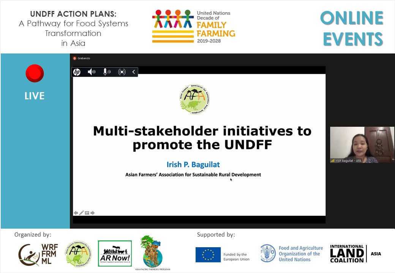Click 'Irish Baguilat - AFA' name tag
This screenshot has width=395, height=273.
click(x=348, y=161)
